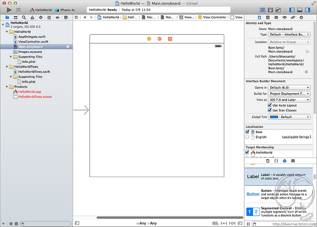Open the Report navigator icon

point(66,18)
